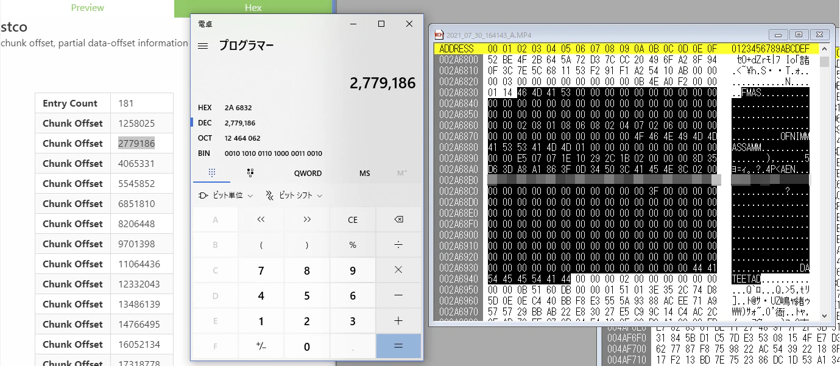The width and height of the screenshot is (840, 366).
Task: Switch to the Hex tab
Action: pyautogui.click(x=253, y=8)
